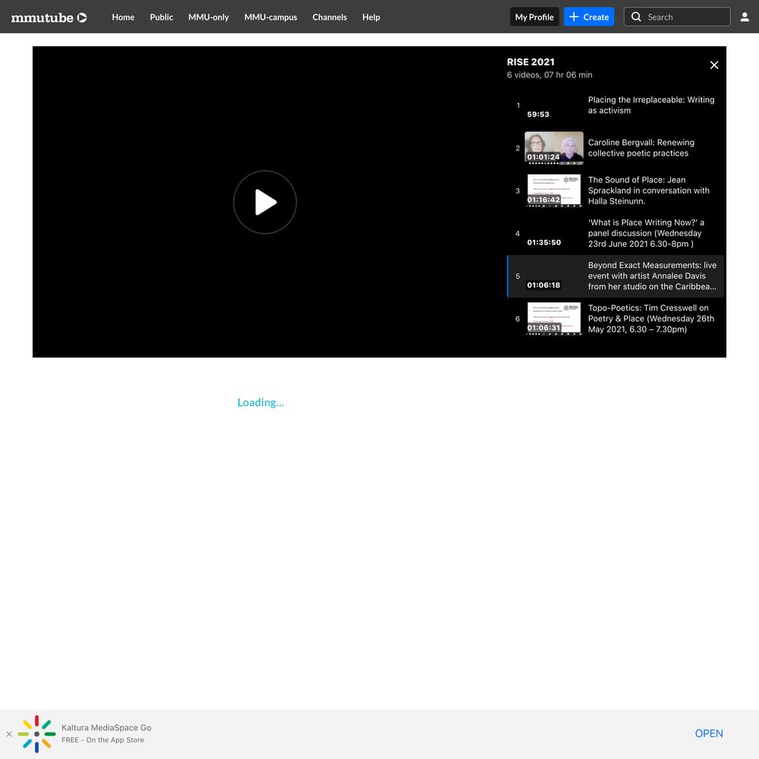The width and height of the screenshot is (759, 759).
Task: Select The Sound of Place thumbnail
Action: coord(554,191)
